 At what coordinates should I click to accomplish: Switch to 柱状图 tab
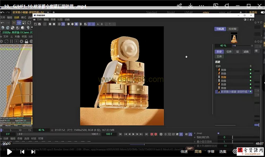tap(232, 29)
